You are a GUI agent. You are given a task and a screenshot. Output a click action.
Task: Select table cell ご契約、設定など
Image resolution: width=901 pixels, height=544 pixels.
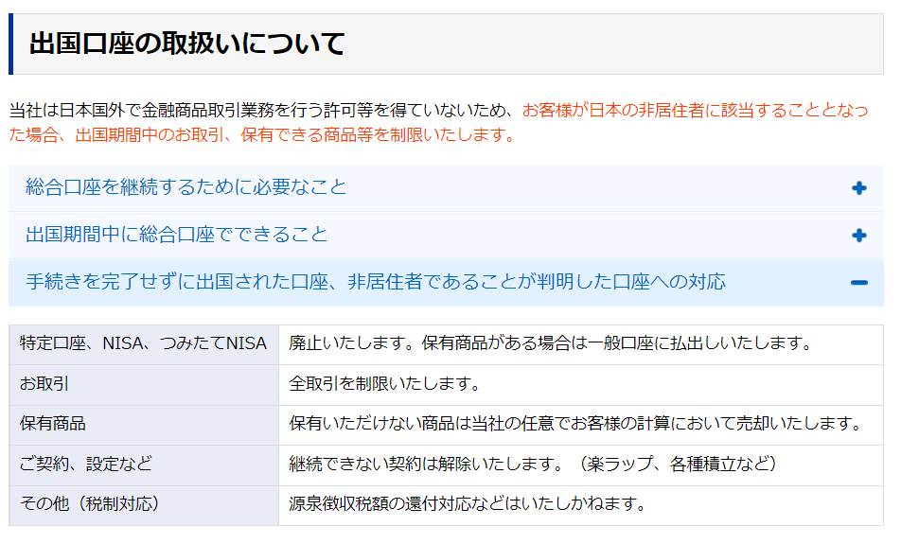[x=144, y=465]
